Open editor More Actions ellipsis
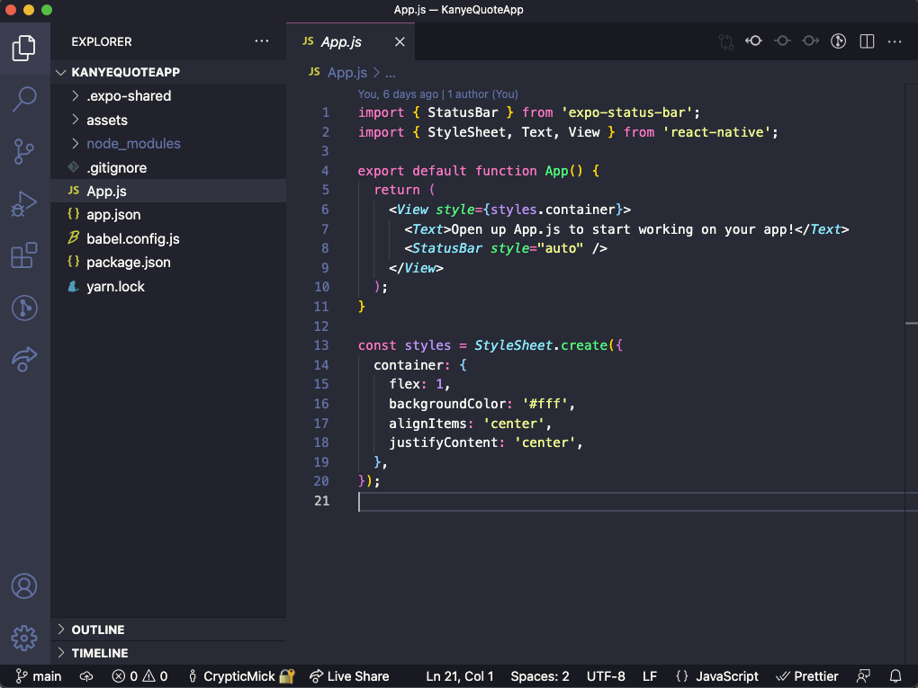 (895, 41)
